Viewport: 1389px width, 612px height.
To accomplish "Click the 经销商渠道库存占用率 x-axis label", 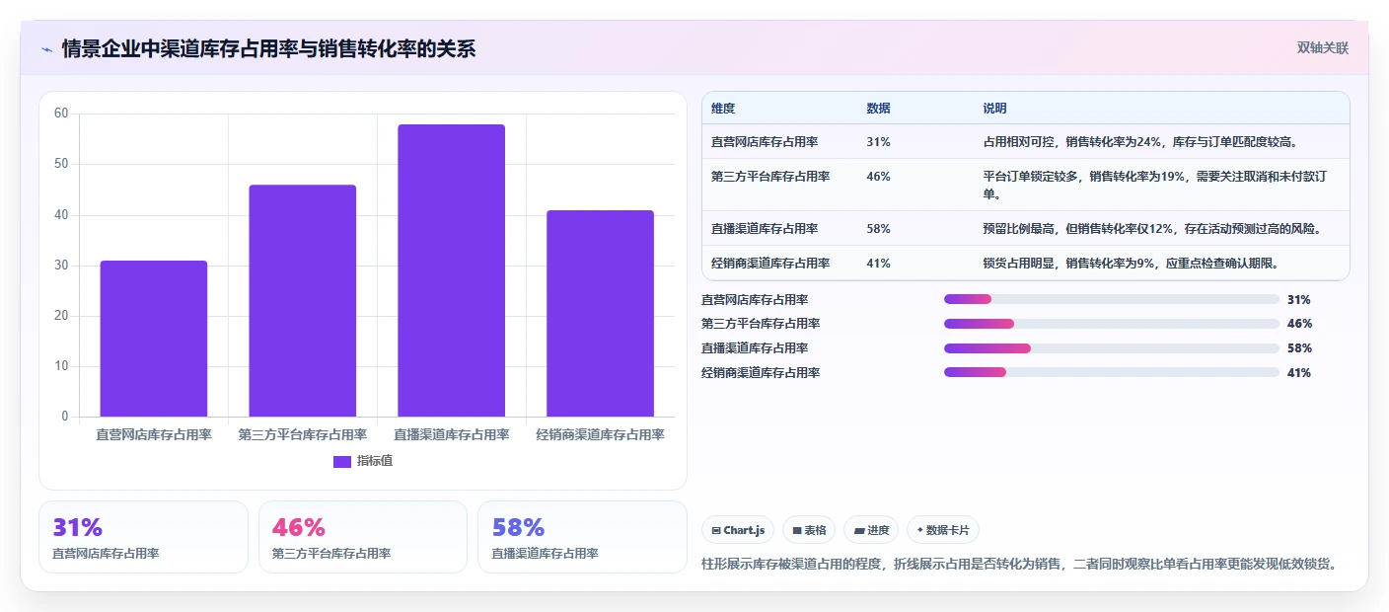I will (600, 434).
